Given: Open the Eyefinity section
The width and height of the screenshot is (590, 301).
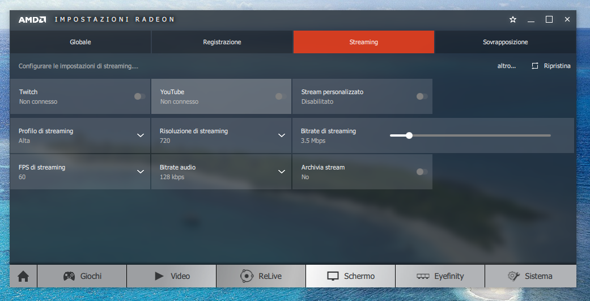Looking at the screenshot, I should coord(440,276).
